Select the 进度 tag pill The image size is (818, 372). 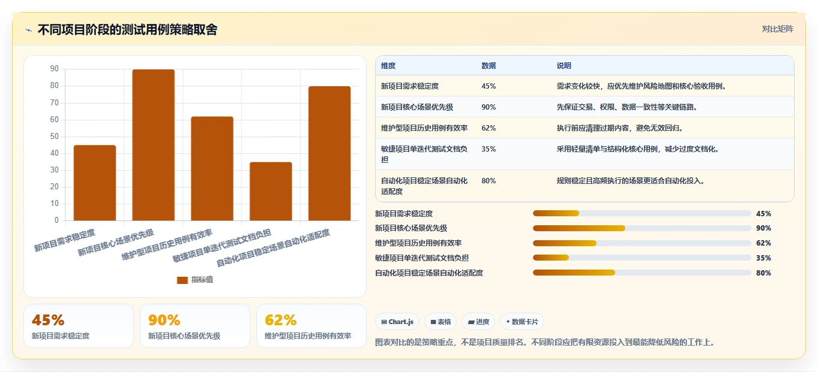[x=479, y=322]
